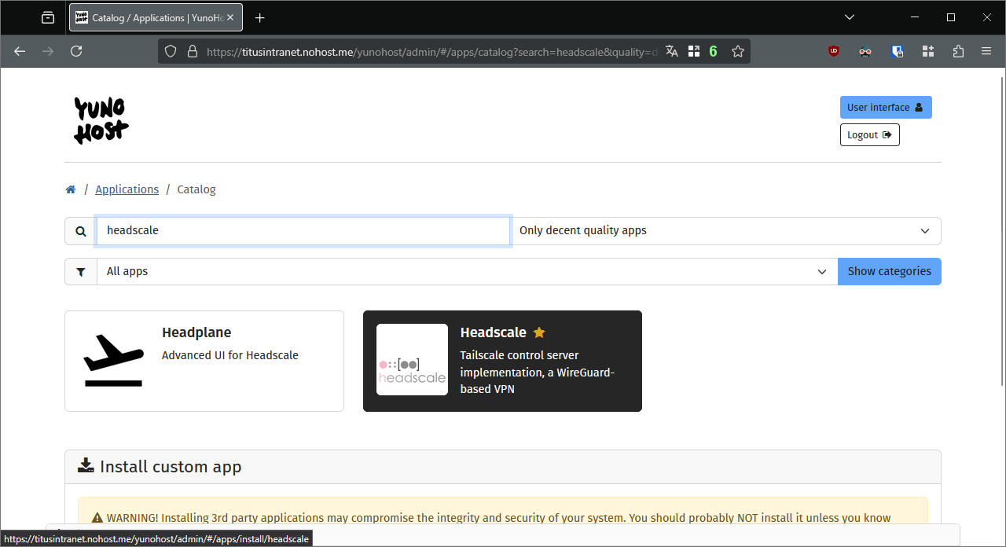The image size is (1006, 547).
Task: Bookmark this page with the star icon
Action: coord(737,51)
